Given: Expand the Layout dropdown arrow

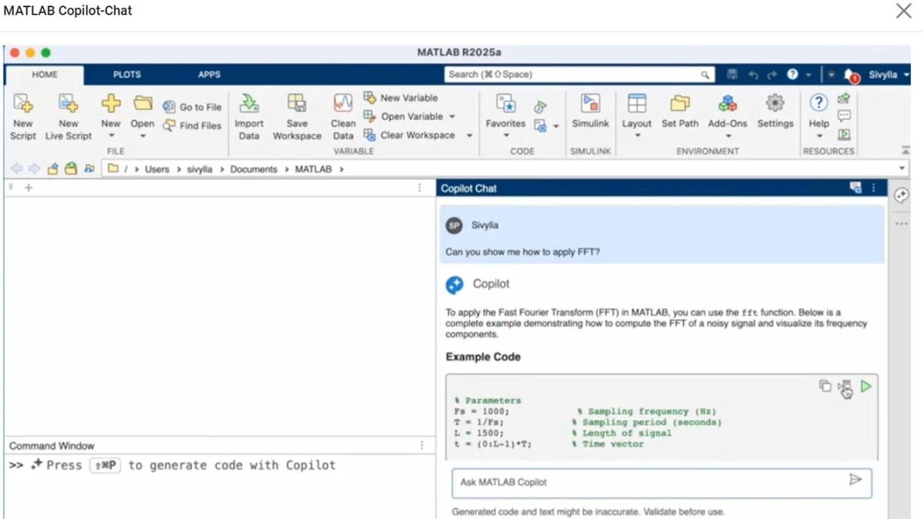Looking at the screenshot, I should click(637, 136).
